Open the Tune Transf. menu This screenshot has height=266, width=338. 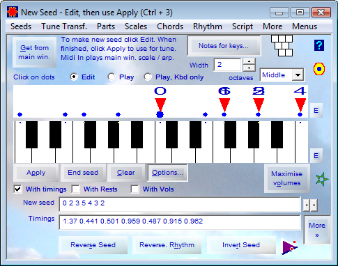[64, 26]
